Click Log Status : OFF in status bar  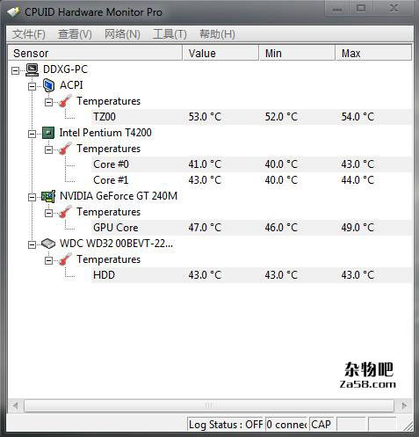pyautogui.click(x=226, y=425)
